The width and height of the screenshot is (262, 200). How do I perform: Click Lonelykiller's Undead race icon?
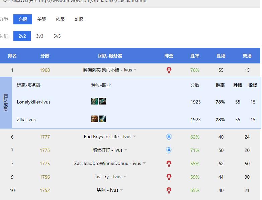coord(95,102)
